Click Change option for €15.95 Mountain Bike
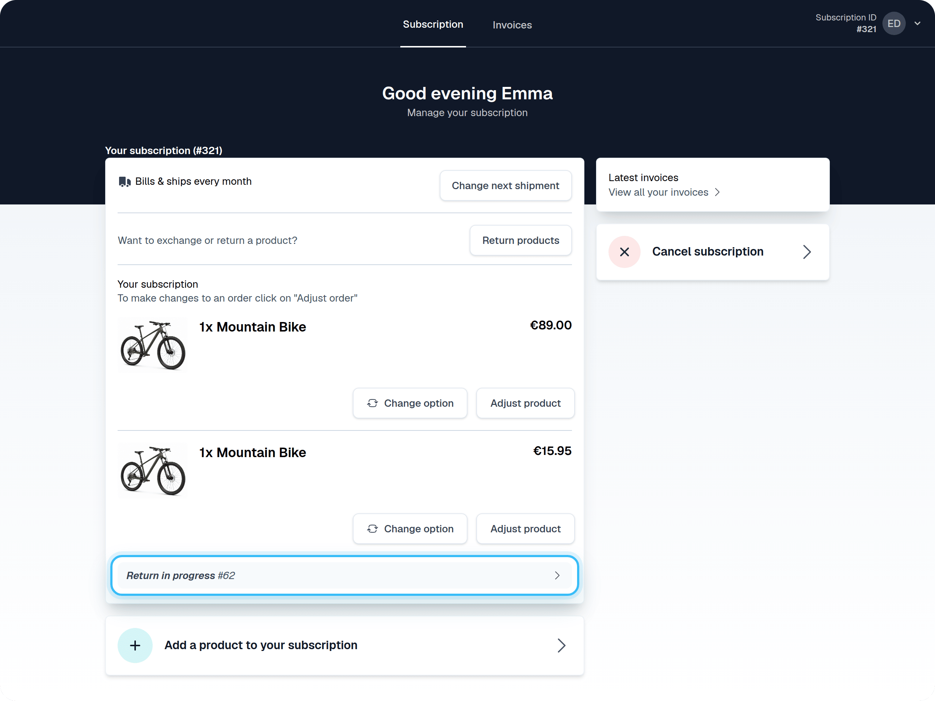Viewport: 935px width, 701px height. pyautogui.click(x=410, y=529)
